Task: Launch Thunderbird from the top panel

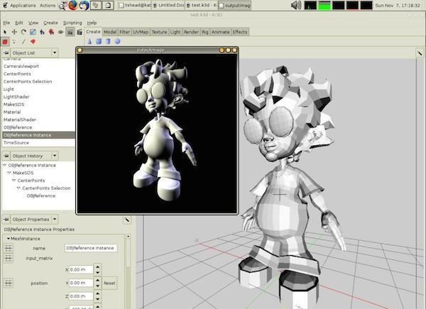Action: [x=84, y=5]
